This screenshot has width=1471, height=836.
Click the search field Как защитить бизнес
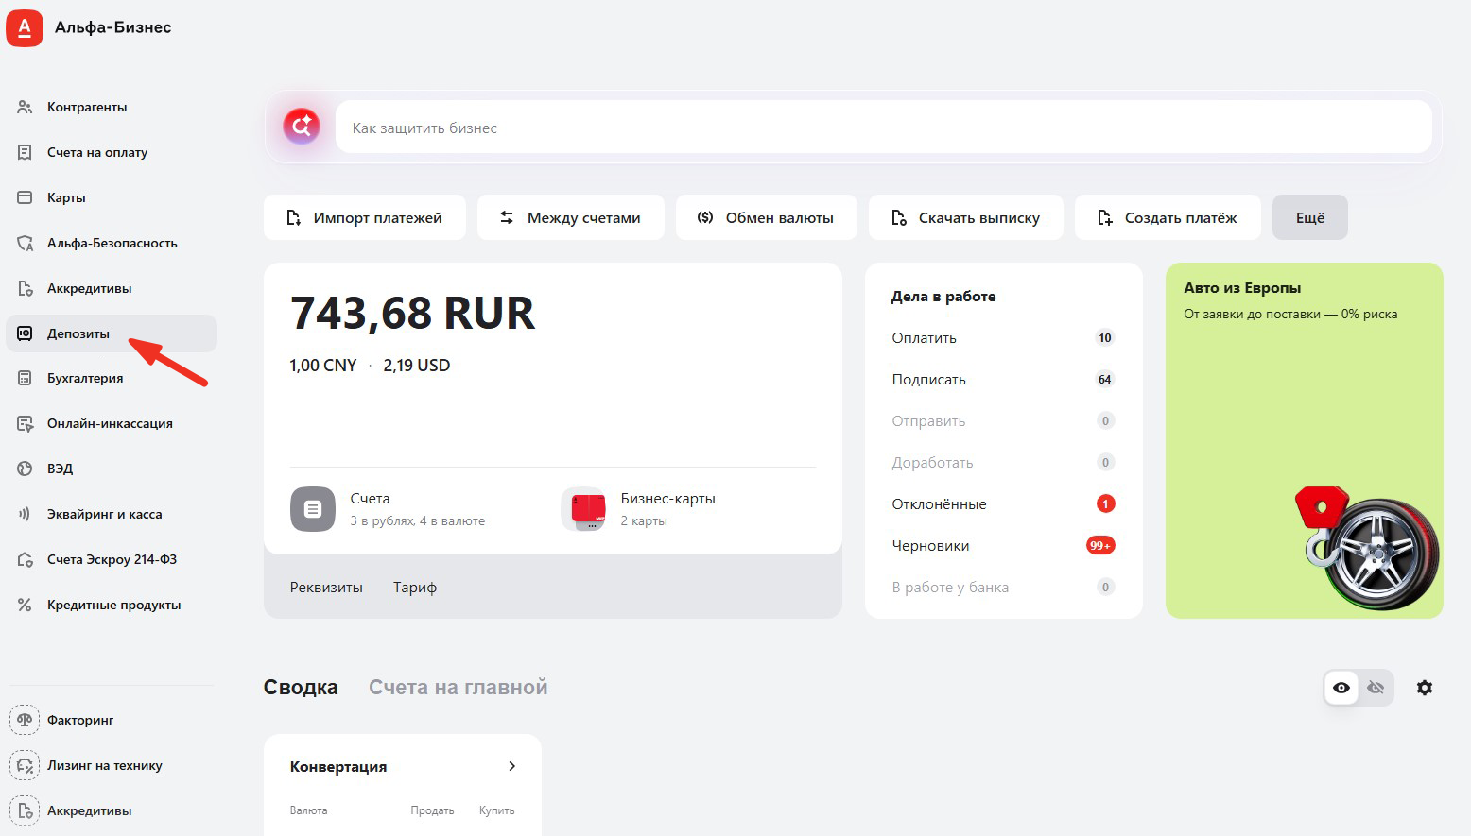pos(883,128)
